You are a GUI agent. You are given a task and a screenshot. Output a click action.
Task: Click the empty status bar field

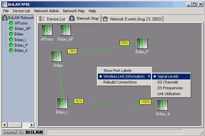pyautogui.click(x=115, y=132)
